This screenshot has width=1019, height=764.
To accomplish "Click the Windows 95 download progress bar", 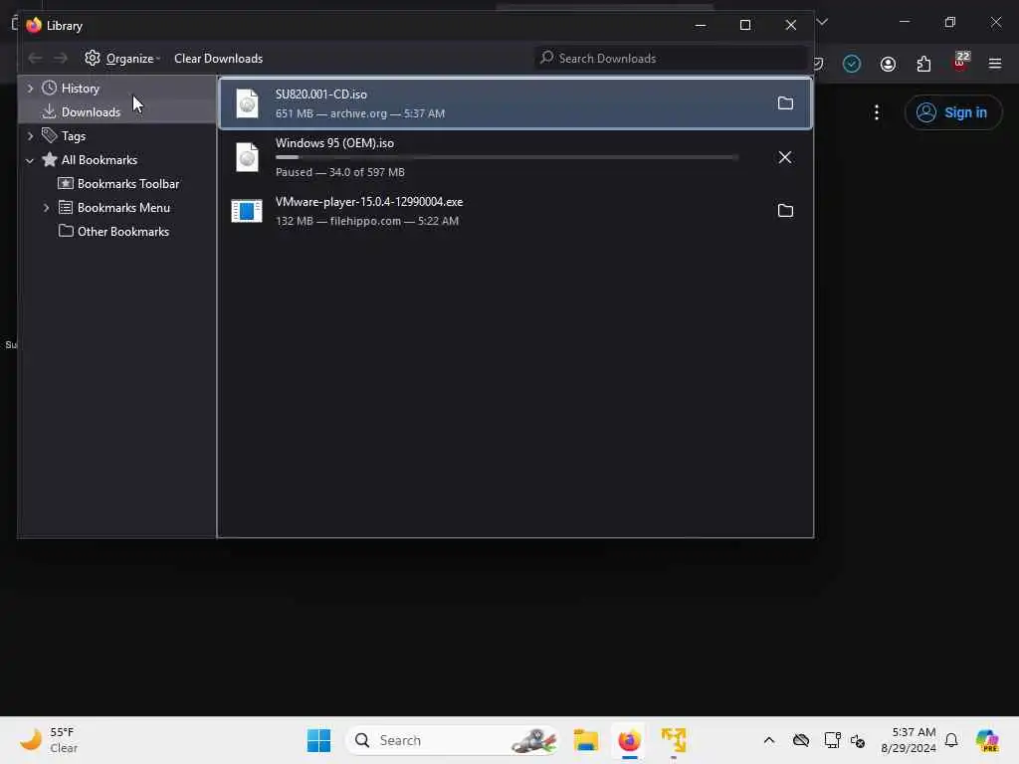I will pos(507,157).
